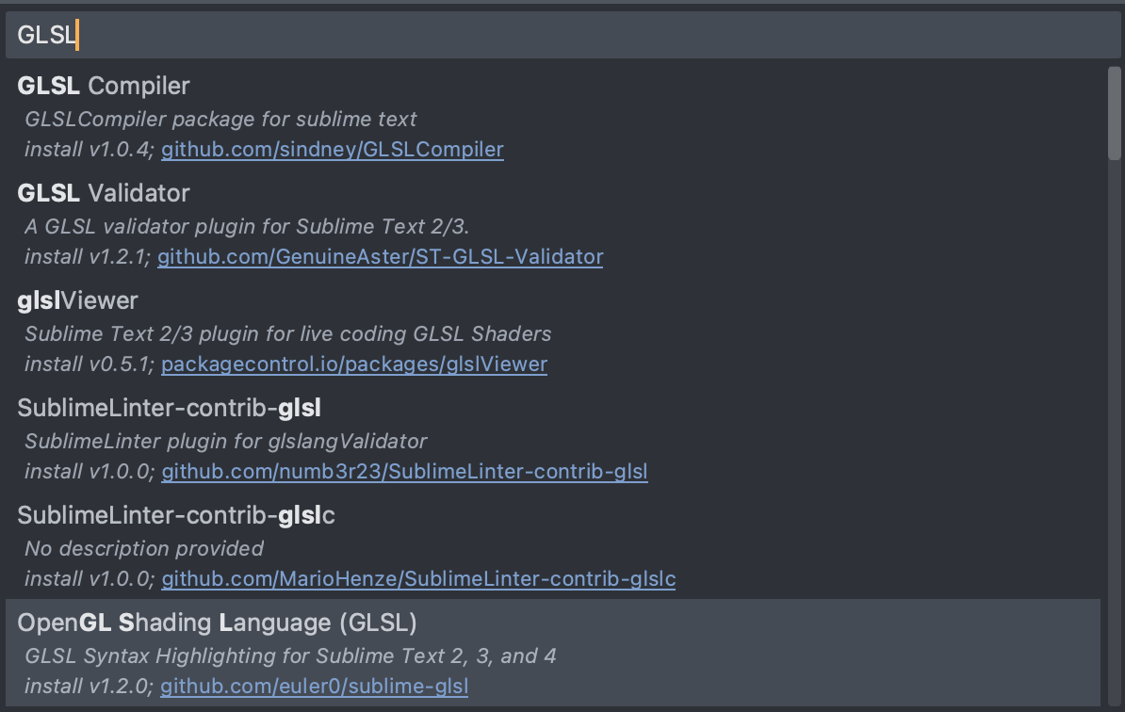Click install v0.5.1 label under glslViewer

(87, 364)
